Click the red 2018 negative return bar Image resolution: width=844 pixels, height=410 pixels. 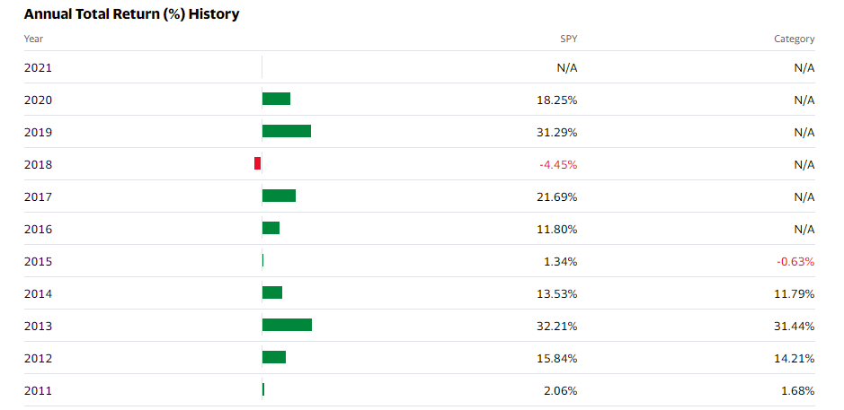click(x=258, y=163)
